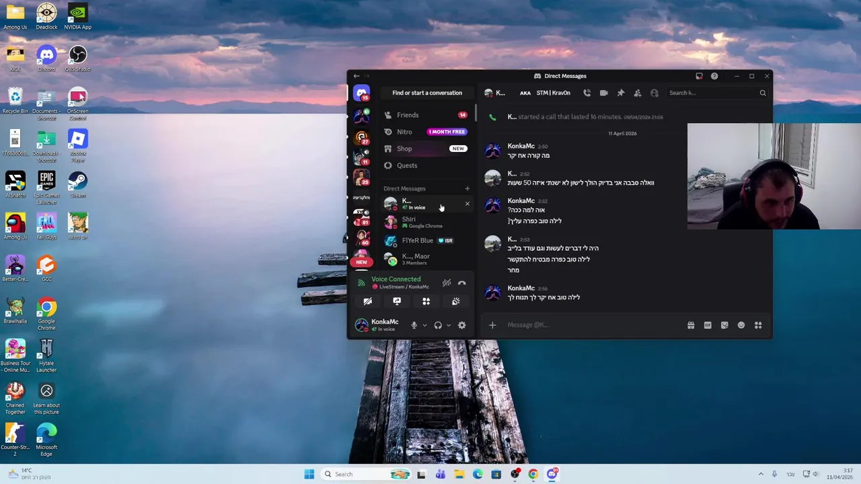Mute the microphone

tap(414, 325)
